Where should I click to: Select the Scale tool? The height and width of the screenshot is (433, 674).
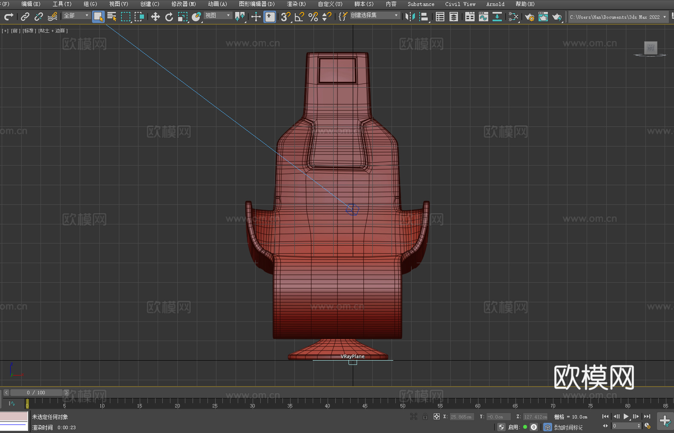click(x=183, y=17)
